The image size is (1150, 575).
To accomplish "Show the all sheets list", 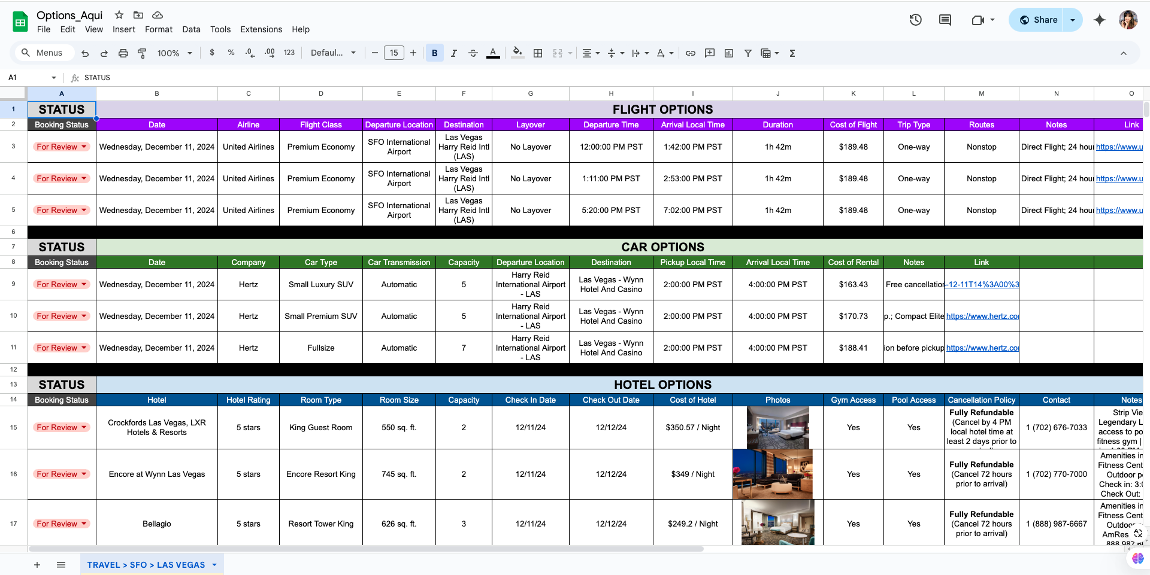I will (x=61, y=565).
